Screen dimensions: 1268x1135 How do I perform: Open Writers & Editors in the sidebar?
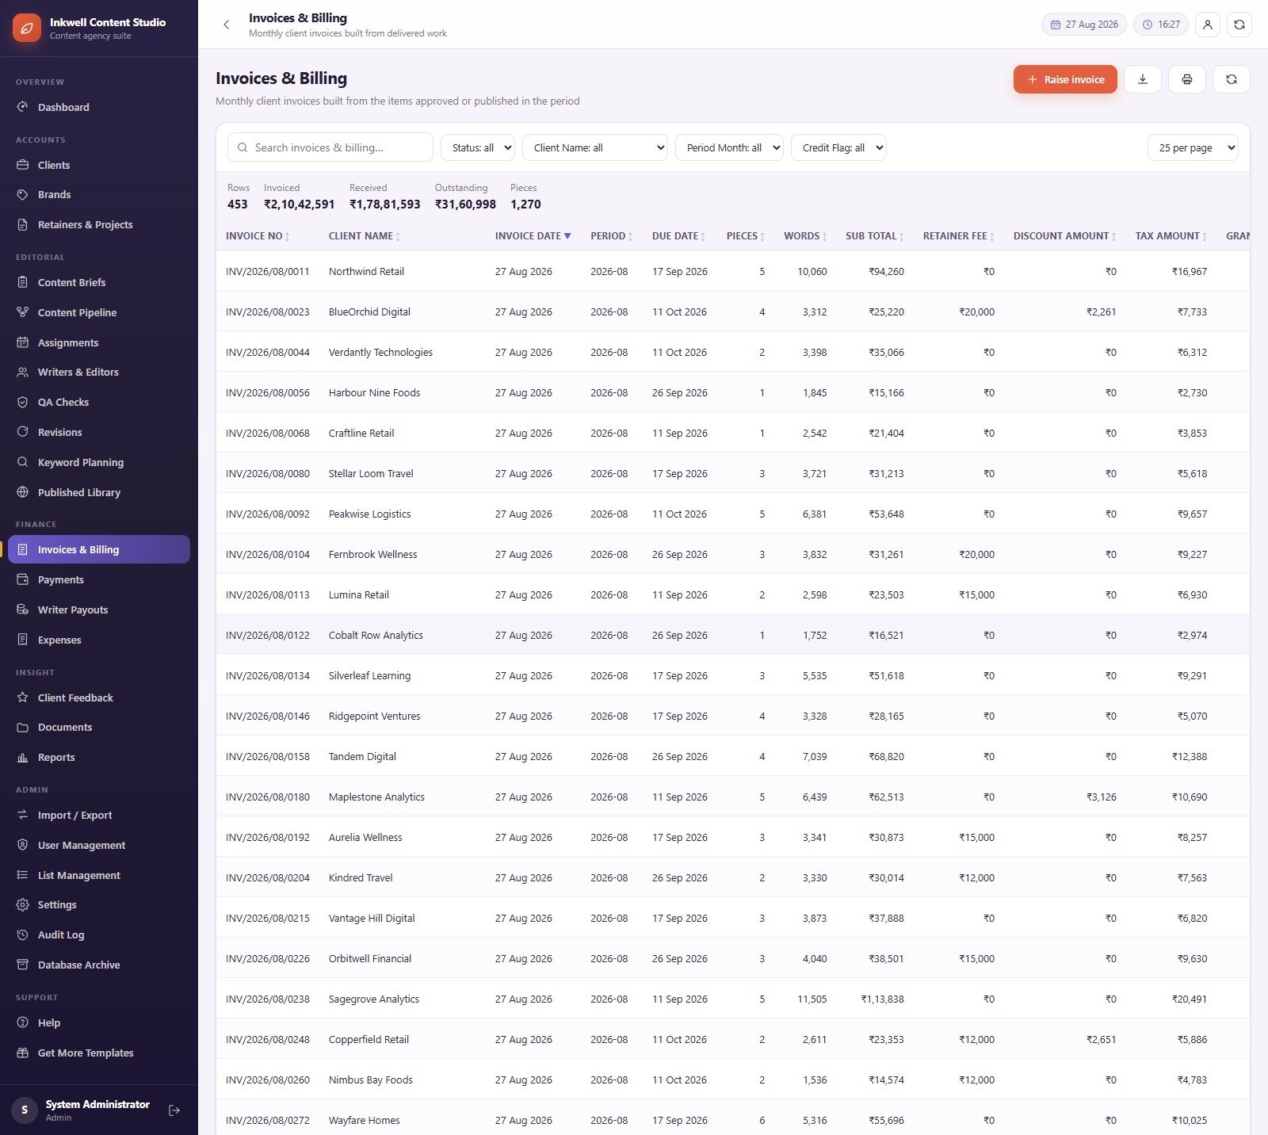[99, 372]
